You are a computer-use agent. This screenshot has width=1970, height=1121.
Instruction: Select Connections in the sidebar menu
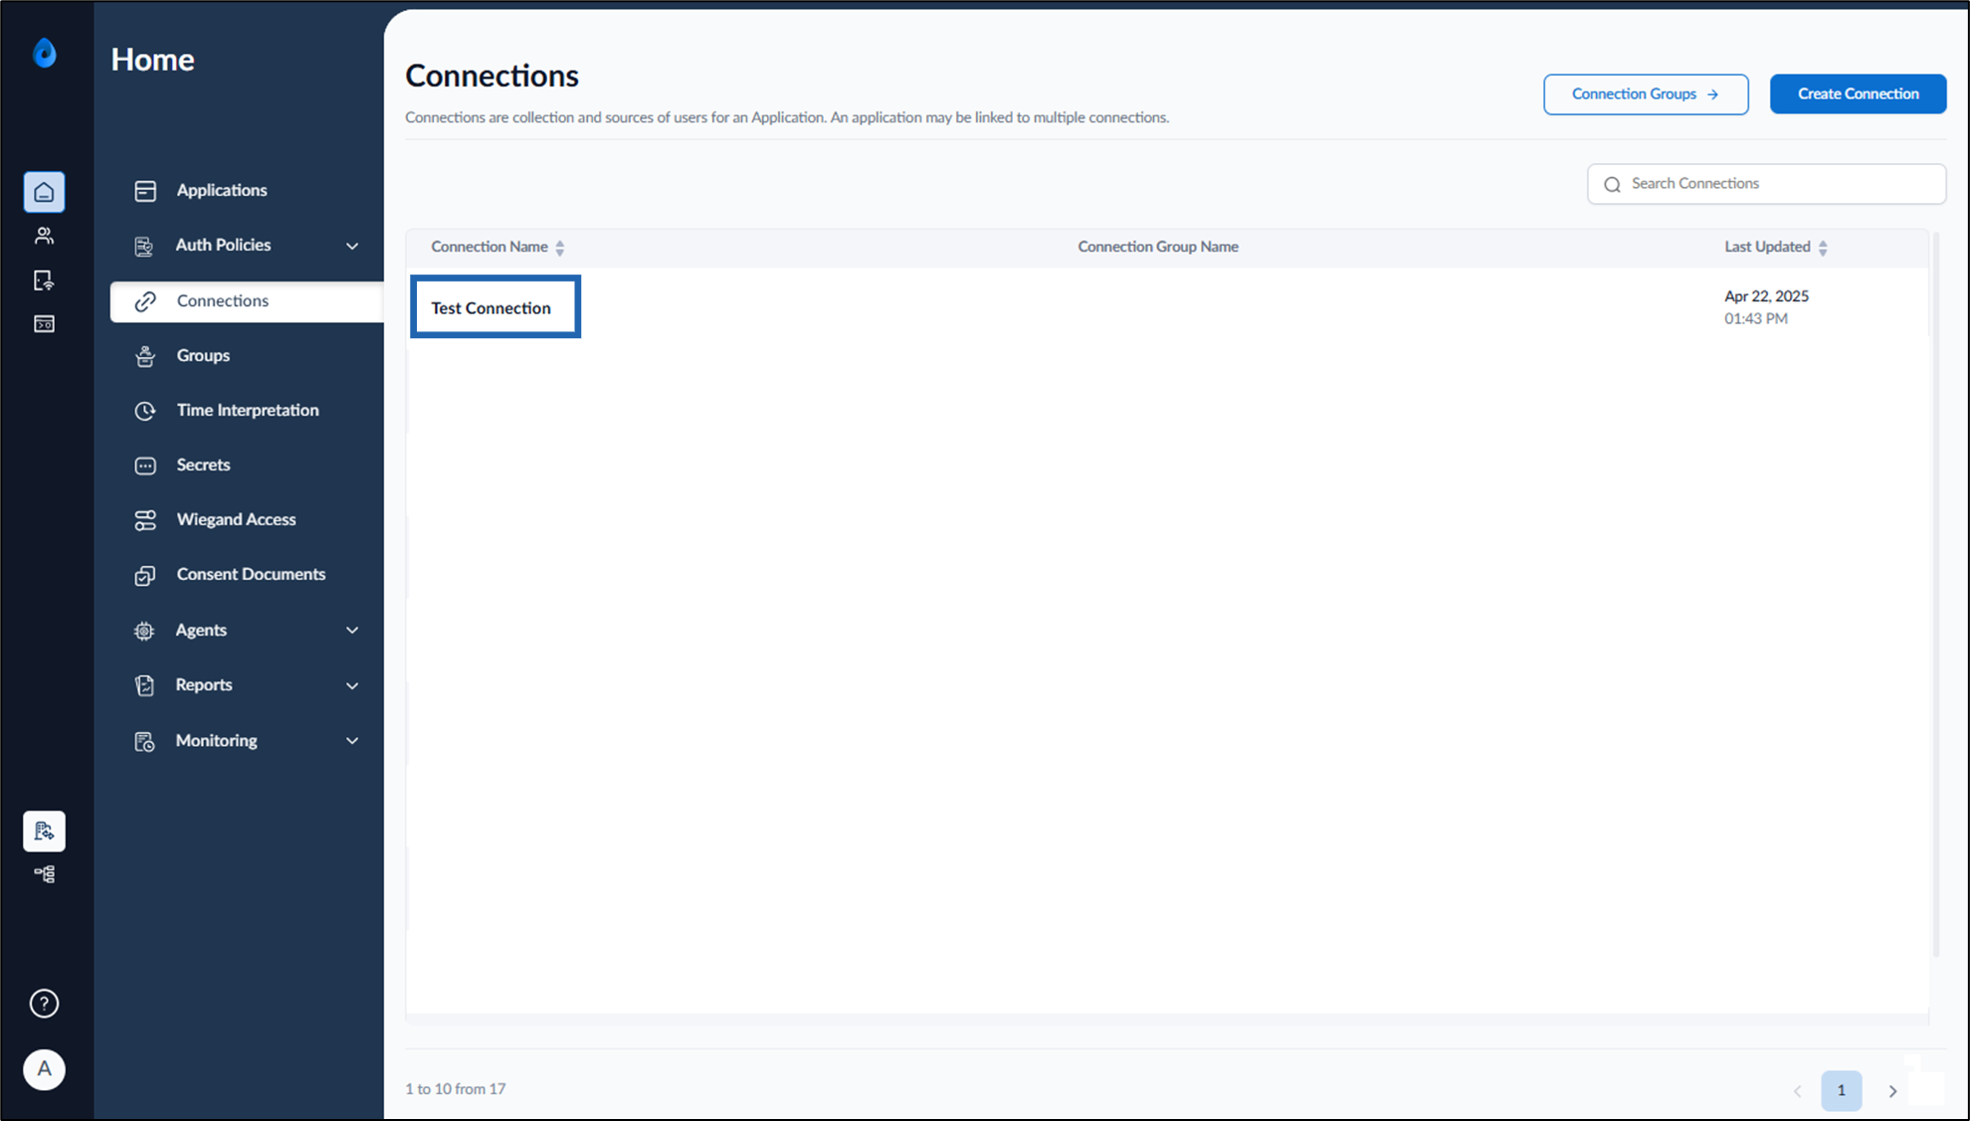247,301
